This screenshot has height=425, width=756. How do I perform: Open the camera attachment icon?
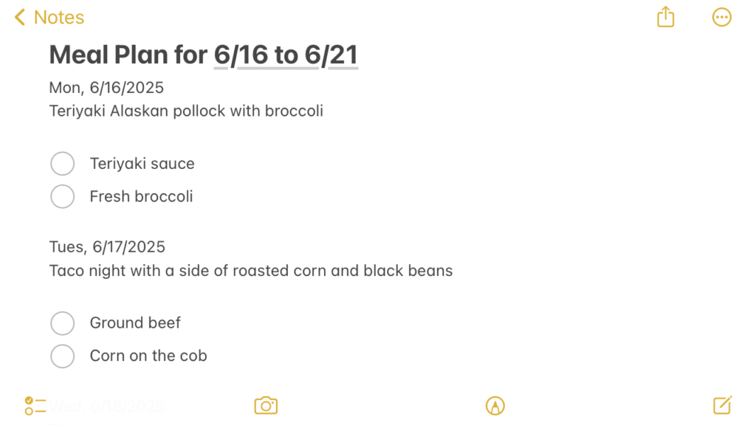tap(266, 405)
